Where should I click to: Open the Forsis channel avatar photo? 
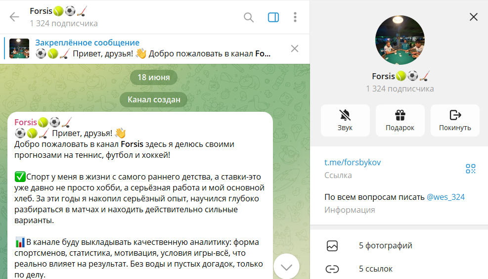coord(399,40)
